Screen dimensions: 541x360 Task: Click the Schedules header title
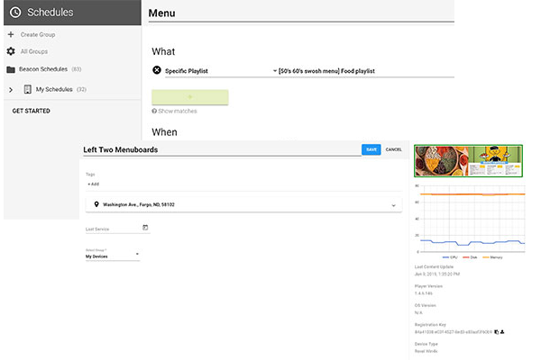[50, 13]
